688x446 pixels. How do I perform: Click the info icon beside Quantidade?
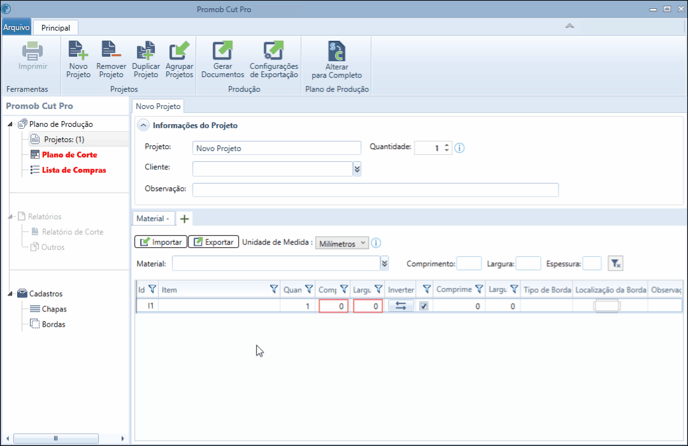pyautogui.click(x=459, y=148)
